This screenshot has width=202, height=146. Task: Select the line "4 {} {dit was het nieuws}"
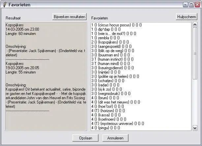click(x=116, y=102)
